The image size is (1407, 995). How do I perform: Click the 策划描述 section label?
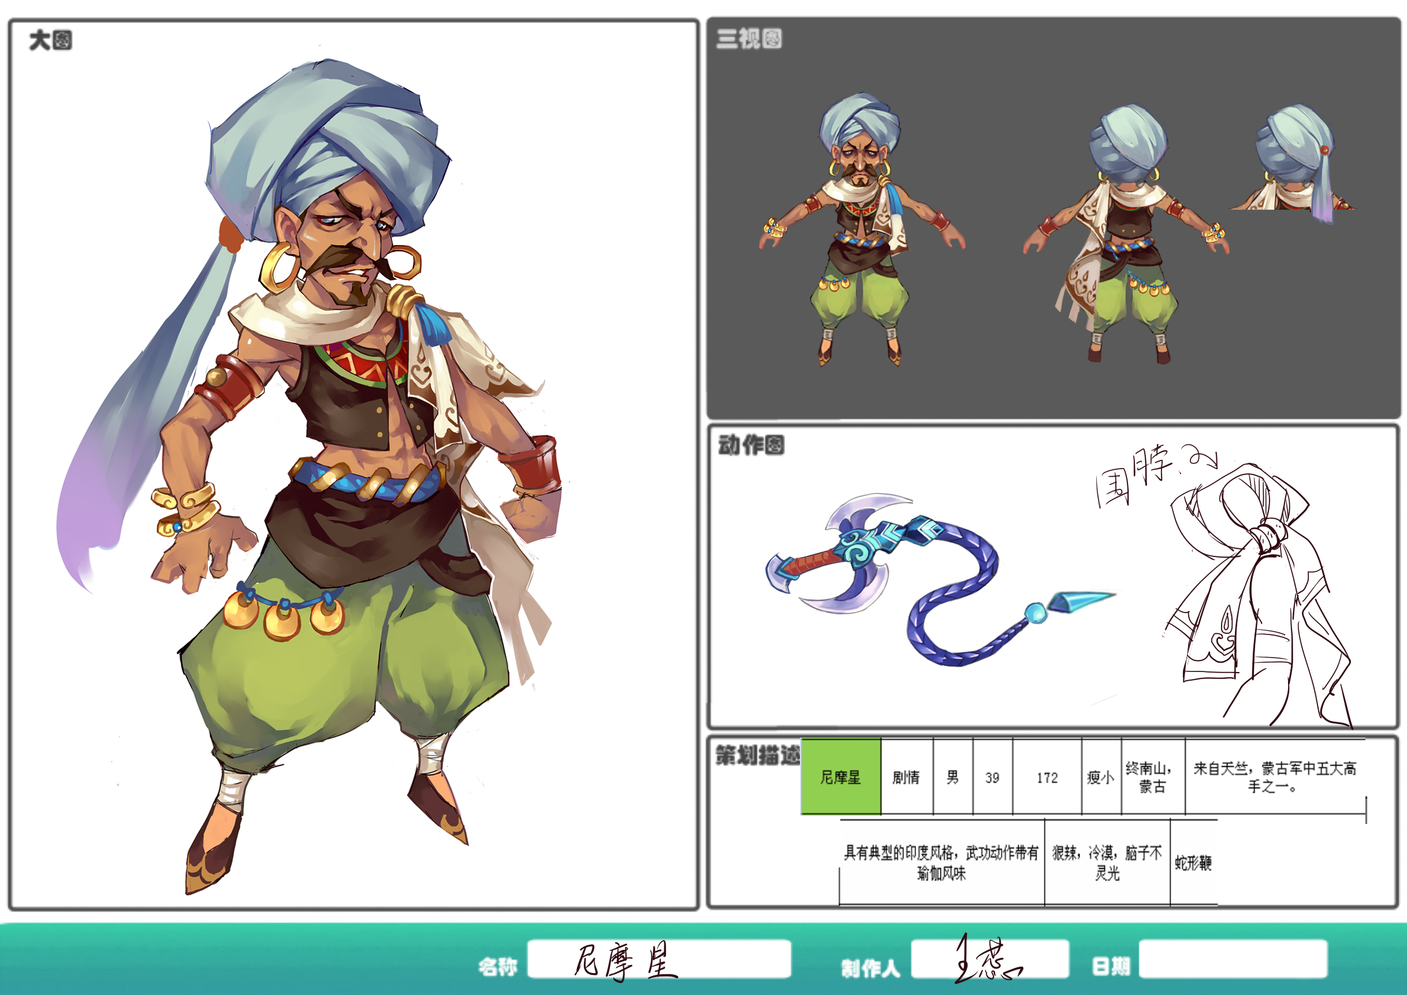pos(758,755)
